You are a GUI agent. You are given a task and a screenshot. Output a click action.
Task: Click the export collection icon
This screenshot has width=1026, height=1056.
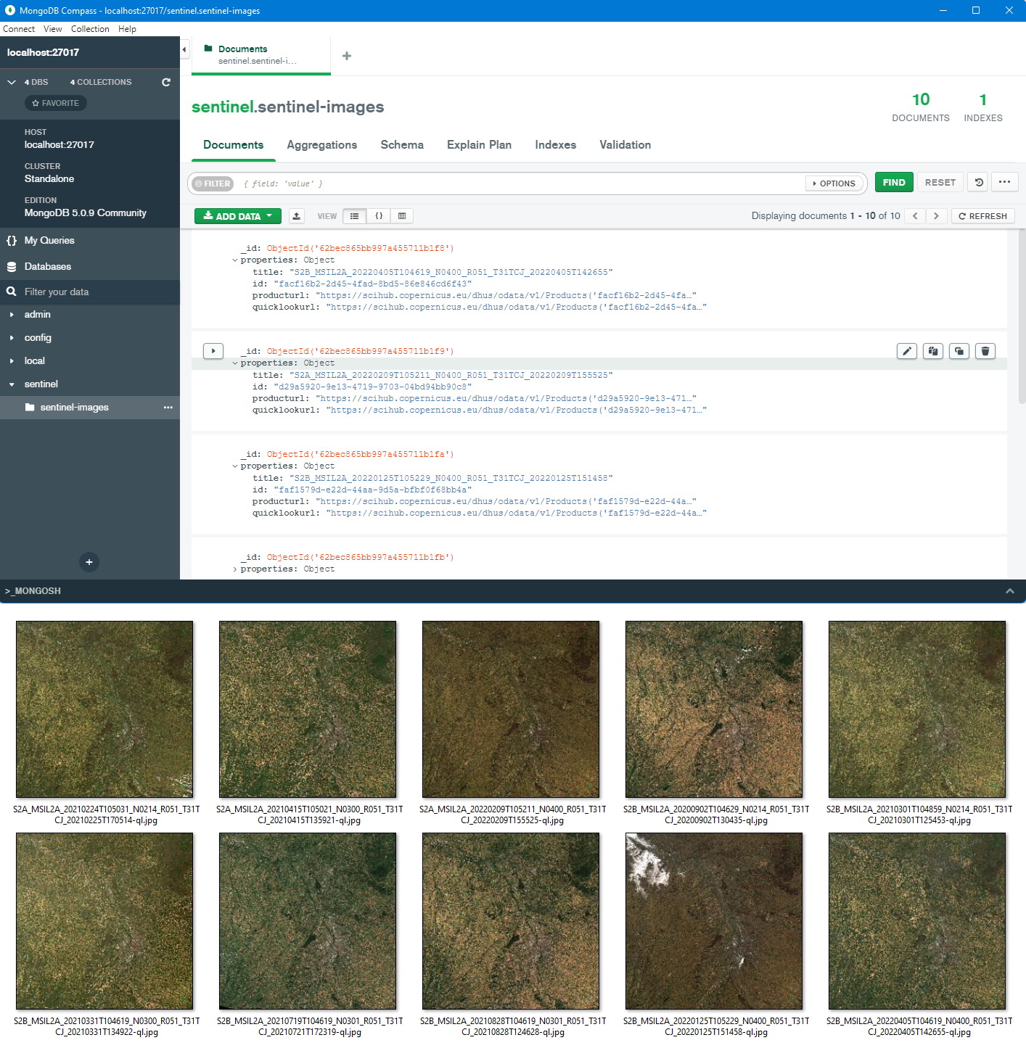click(x=297, y=216)
